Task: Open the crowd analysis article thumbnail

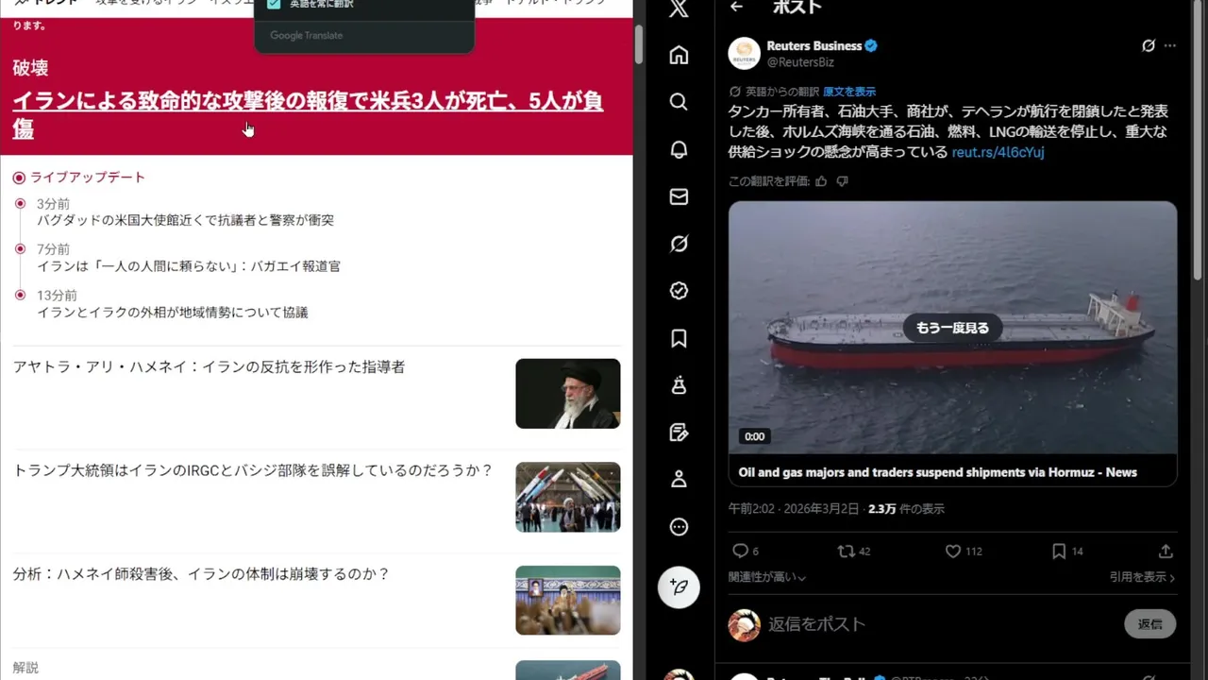Action: click(568, 601)
